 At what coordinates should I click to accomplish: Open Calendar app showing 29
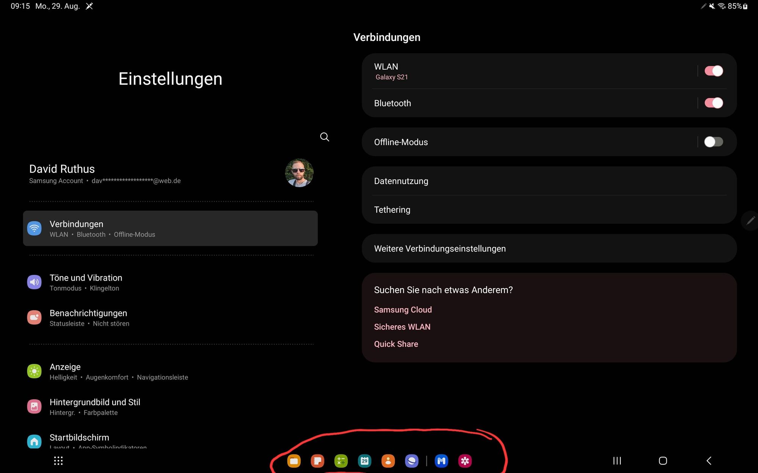coord(364,461)
